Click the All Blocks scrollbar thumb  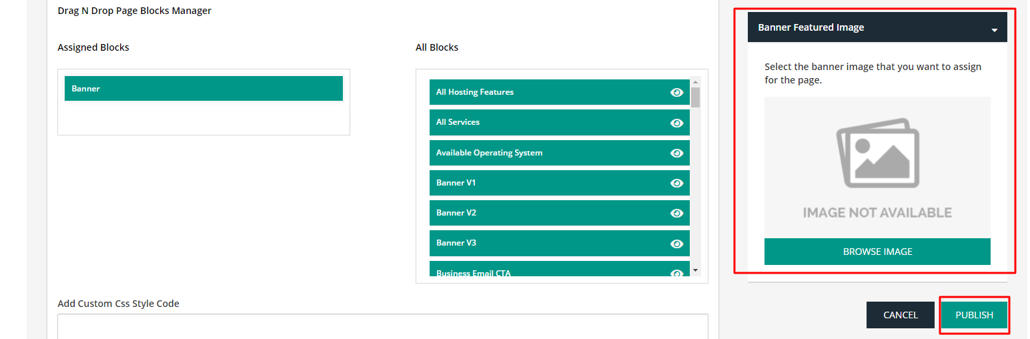[696, 97]
